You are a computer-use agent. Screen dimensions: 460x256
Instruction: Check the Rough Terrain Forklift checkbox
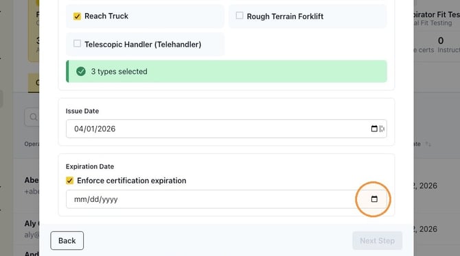pos(240,16)
